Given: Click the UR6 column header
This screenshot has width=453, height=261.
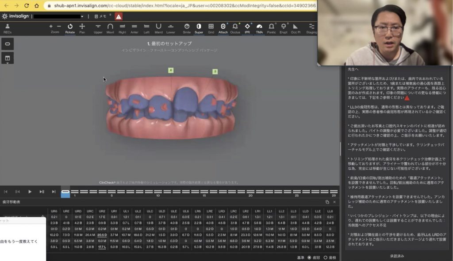Looking at the screenshot, I should pos(54,211).
